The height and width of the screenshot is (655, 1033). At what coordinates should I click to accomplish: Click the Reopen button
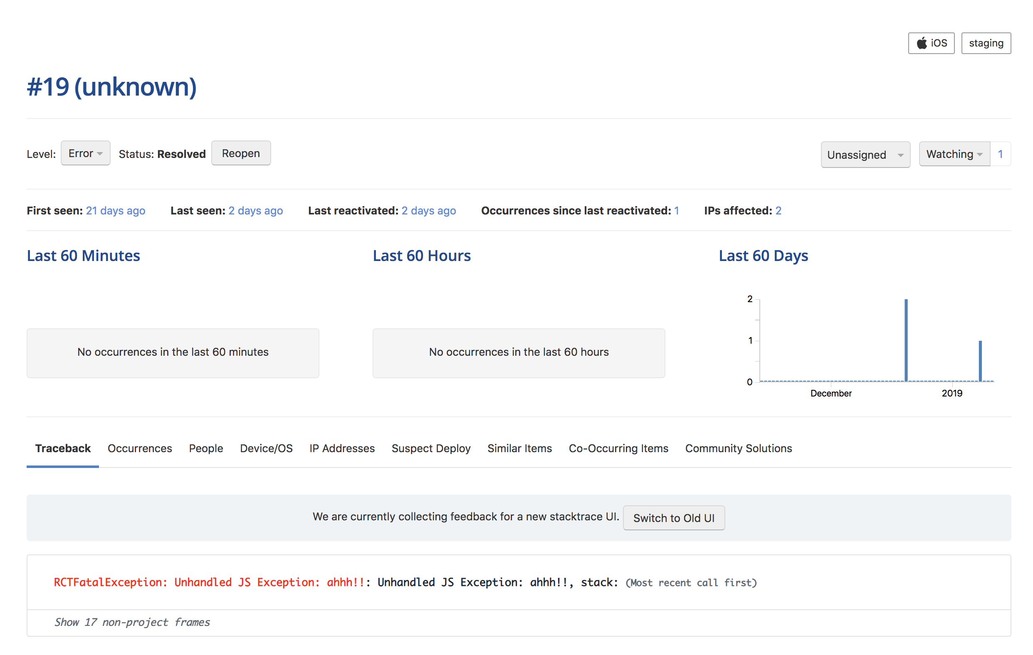[240, 153]
